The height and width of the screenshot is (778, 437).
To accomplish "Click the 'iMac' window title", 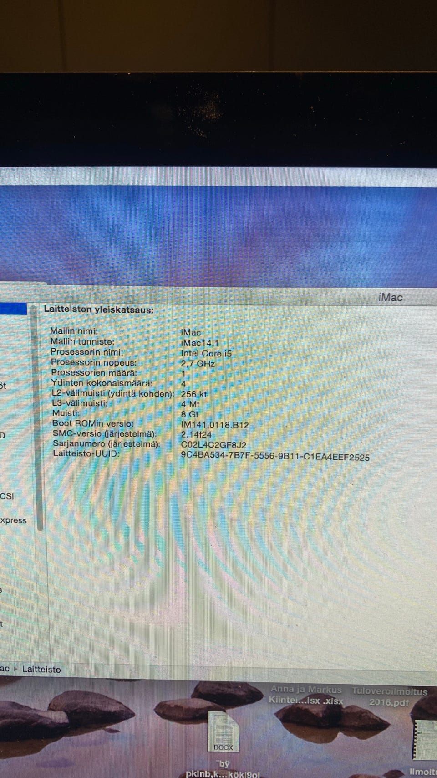I will [x=390, y=297].
